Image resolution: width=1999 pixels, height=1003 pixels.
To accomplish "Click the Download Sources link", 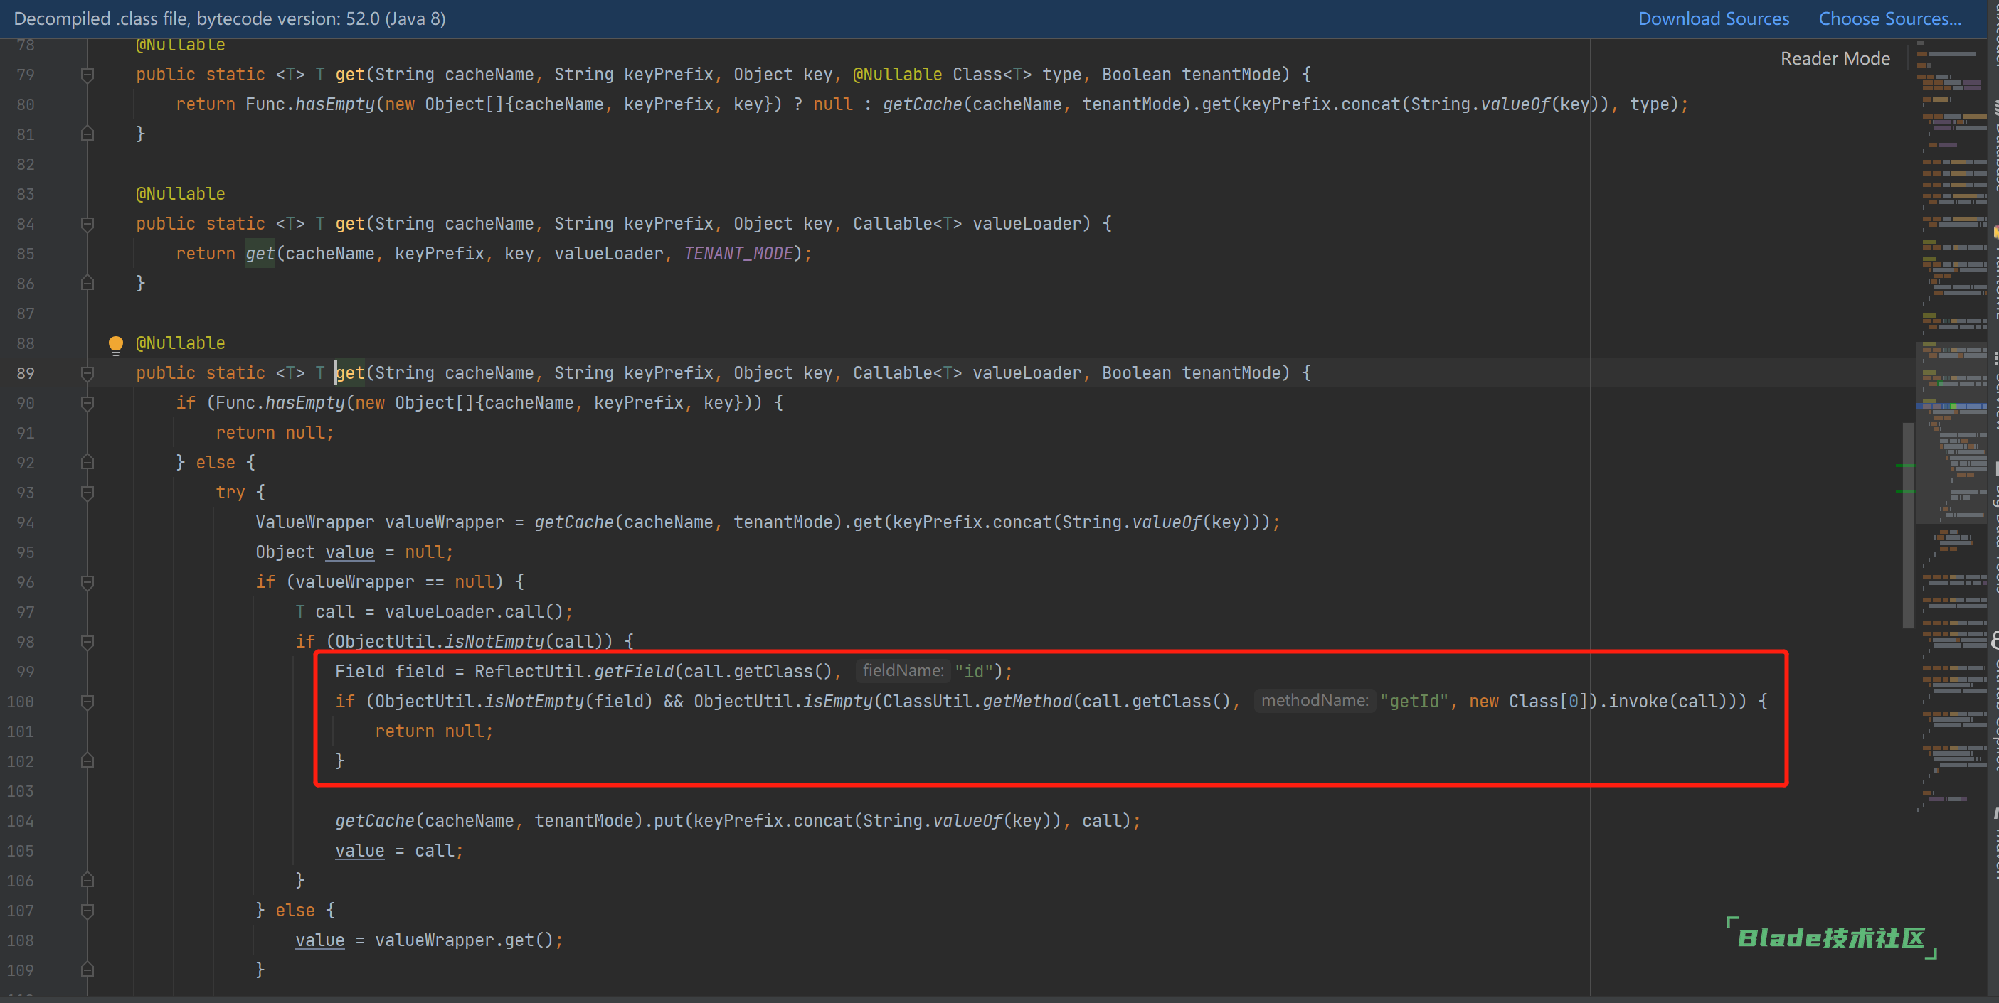I will (x=1714, y=18).
